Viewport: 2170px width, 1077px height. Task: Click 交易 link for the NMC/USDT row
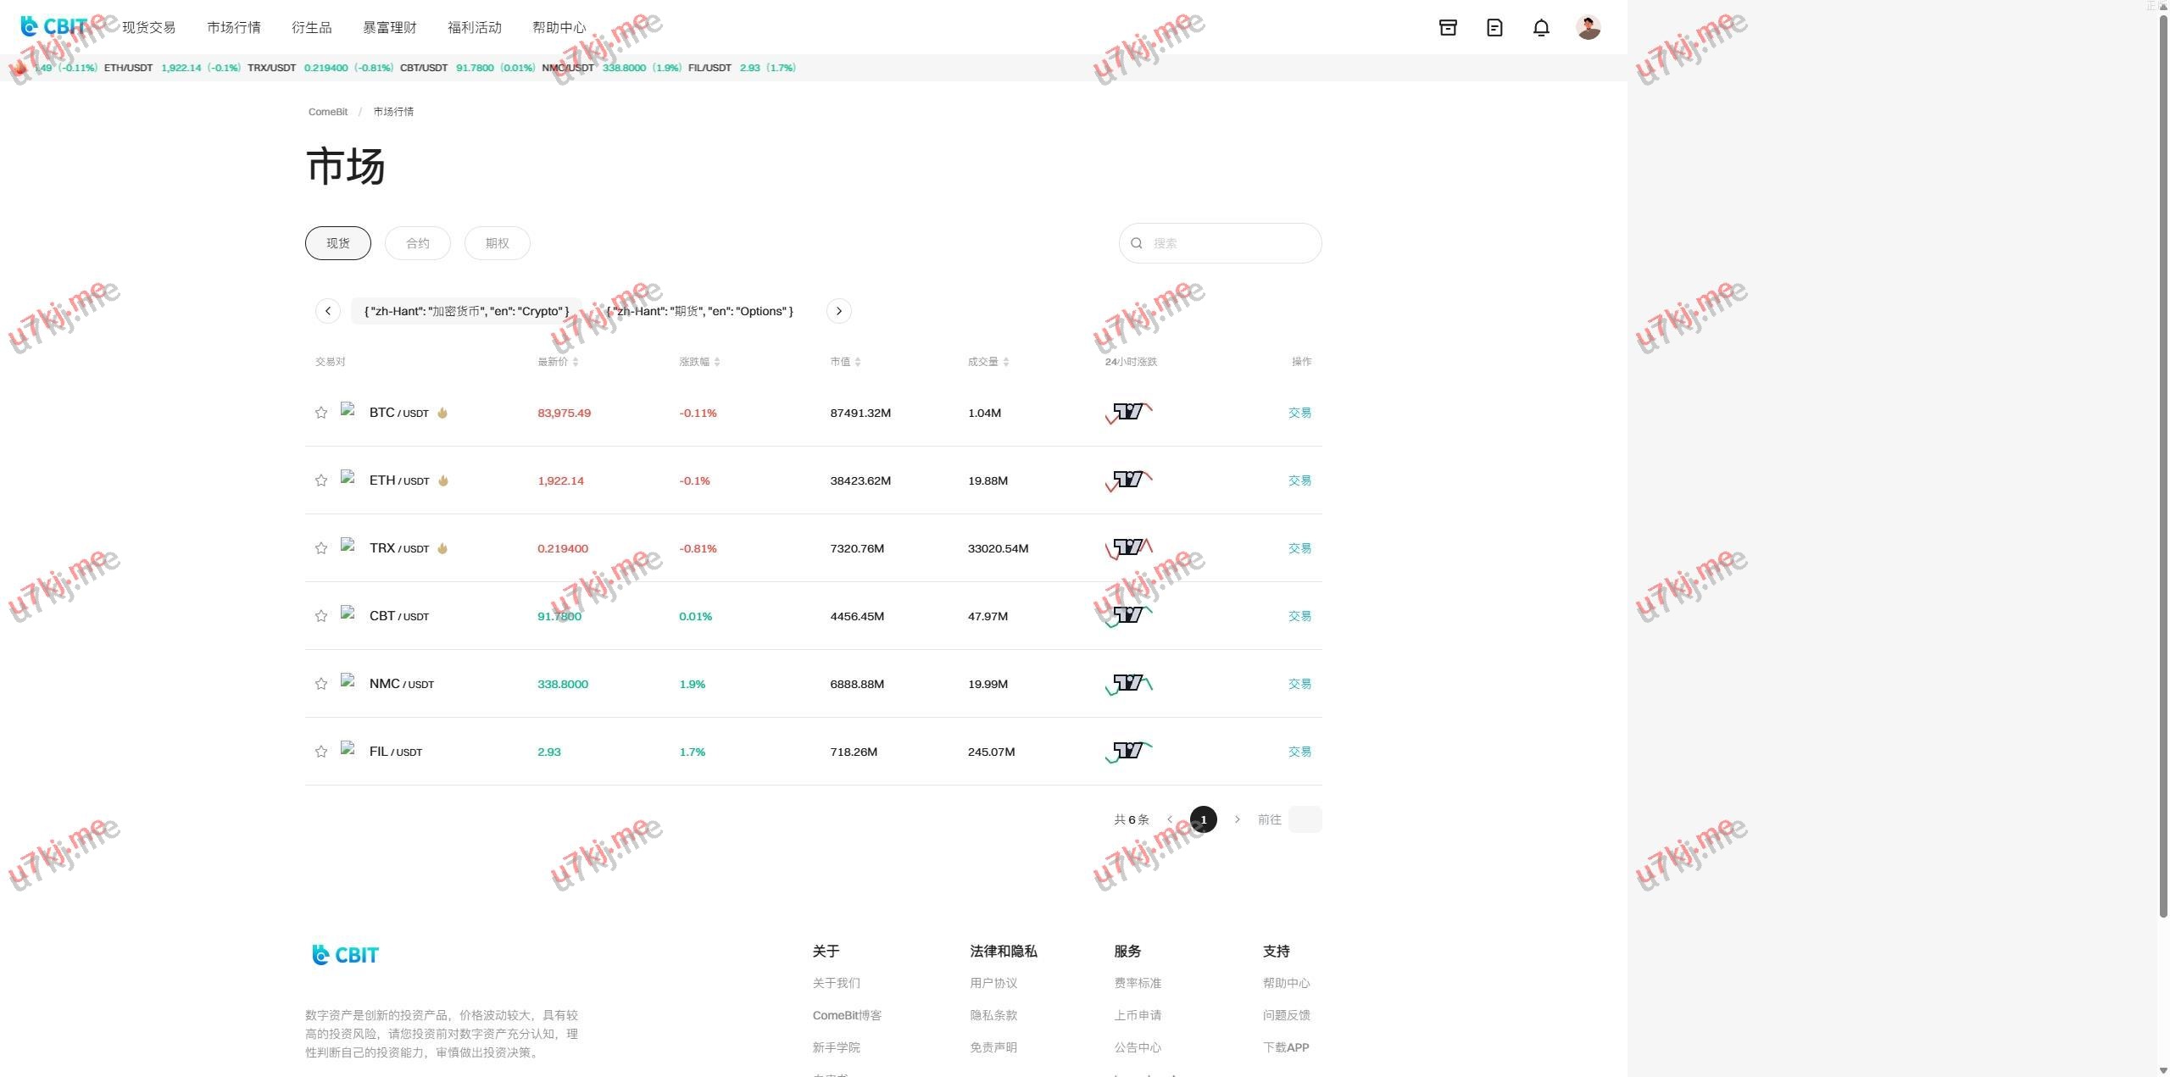point(1299,684)
